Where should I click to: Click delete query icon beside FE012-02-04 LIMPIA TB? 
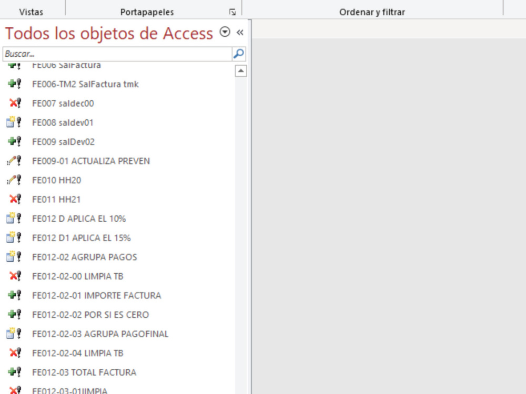coord(15,353)
